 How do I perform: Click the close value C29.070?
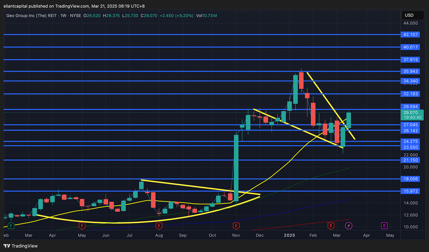point(149,15)
